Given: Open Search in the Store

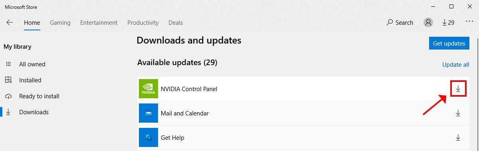Looking at the screenshot, I should [x=400, y=23].
